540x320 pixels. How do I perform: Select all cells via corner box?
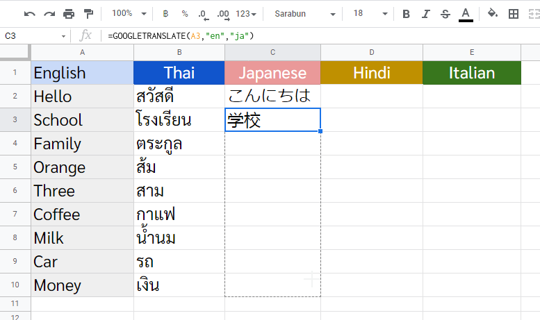[15, 52]
